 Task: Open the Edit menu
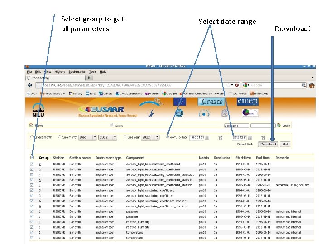(38, 71)
